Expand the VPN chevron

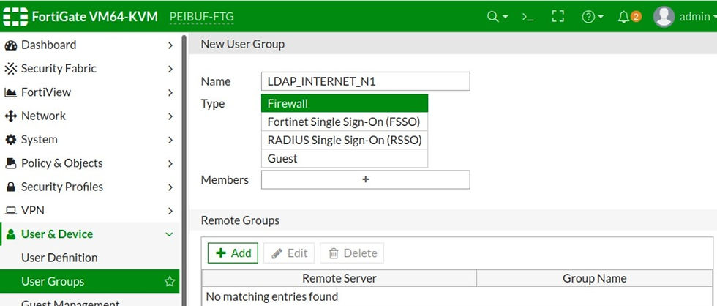(170, 211)
